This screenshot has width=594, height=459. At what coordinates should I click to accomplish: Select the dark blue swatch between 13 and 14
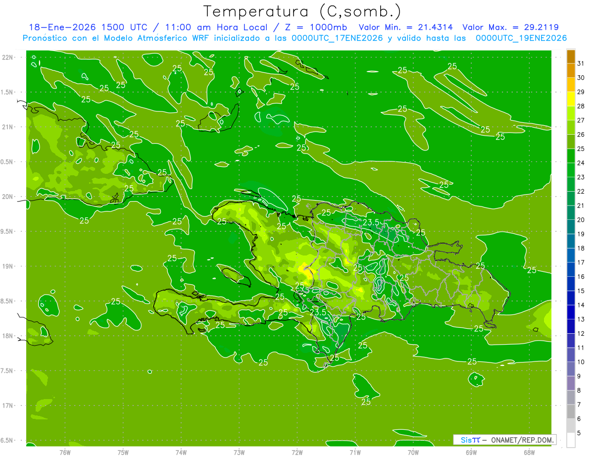[x=571, y=312]
